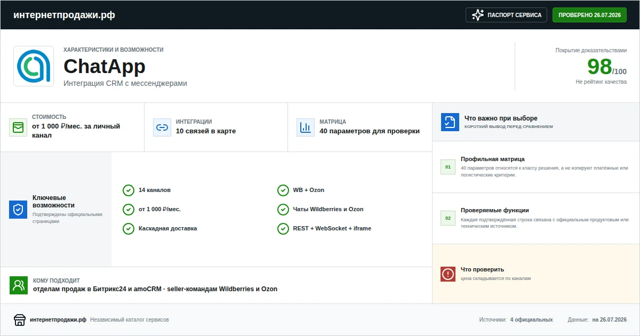
Task: Click the ChatApp logo thumbnail
Action: coord(34,66)
